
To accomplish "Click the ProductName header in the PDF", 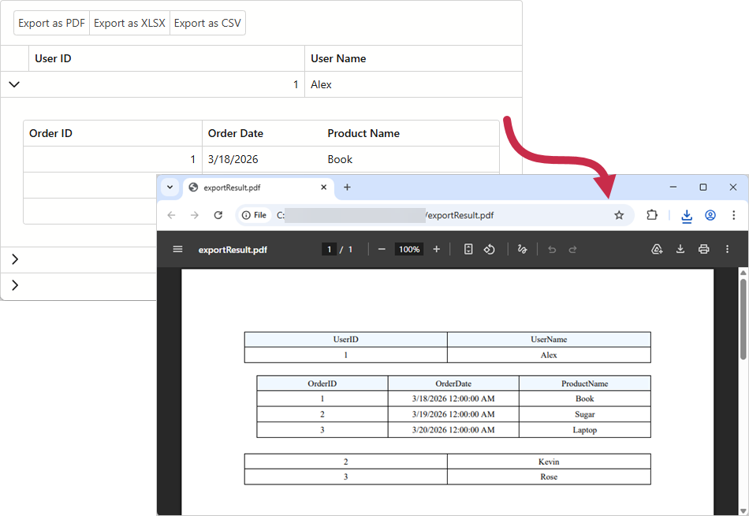I will click(585, 384).
